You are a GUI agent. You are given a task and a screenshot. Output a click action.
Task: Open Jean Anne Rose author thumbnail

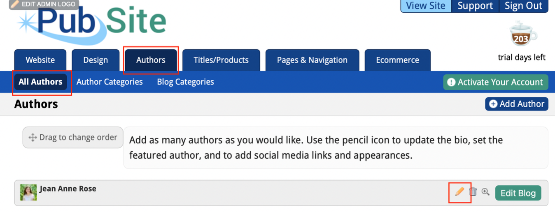28,192
